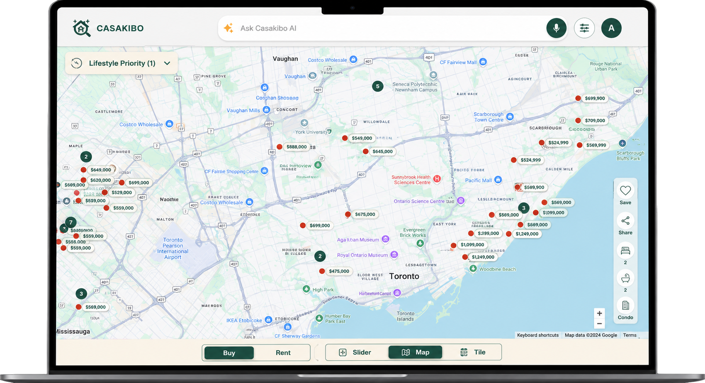Open cluster marker 2 near Royal Ontario Museum
This screenshot has height=383, width=705.
[320, 256]
